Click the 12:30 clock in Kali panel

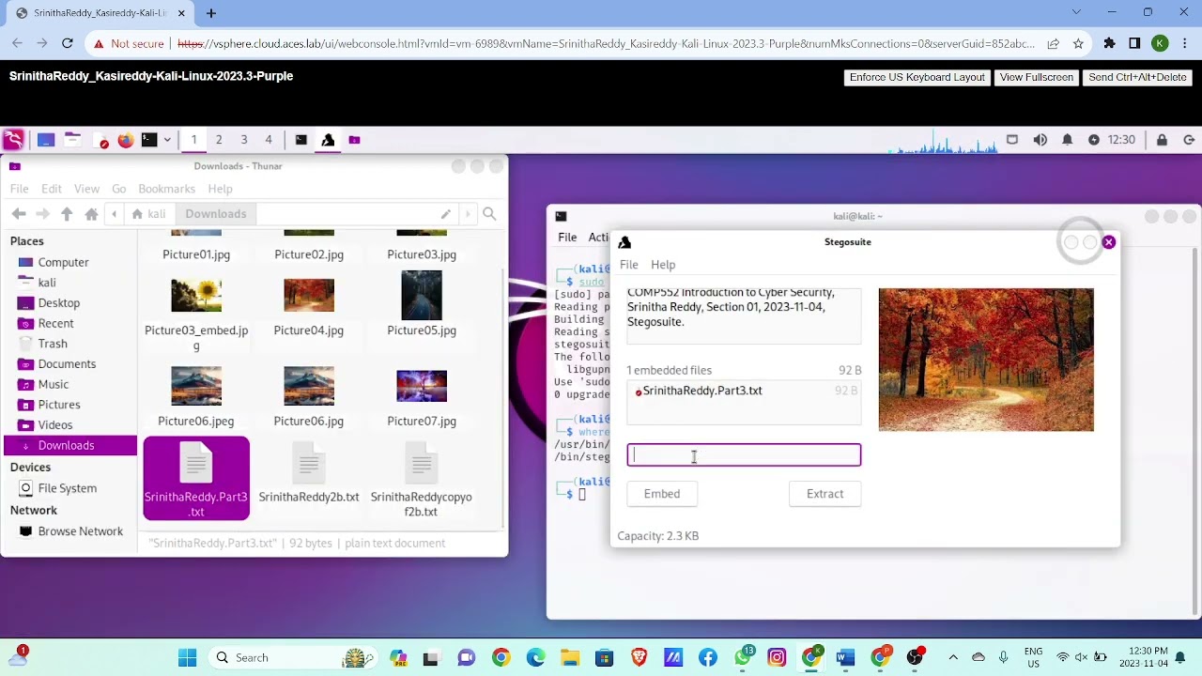pyautogui.click(x=1121, y=140)
